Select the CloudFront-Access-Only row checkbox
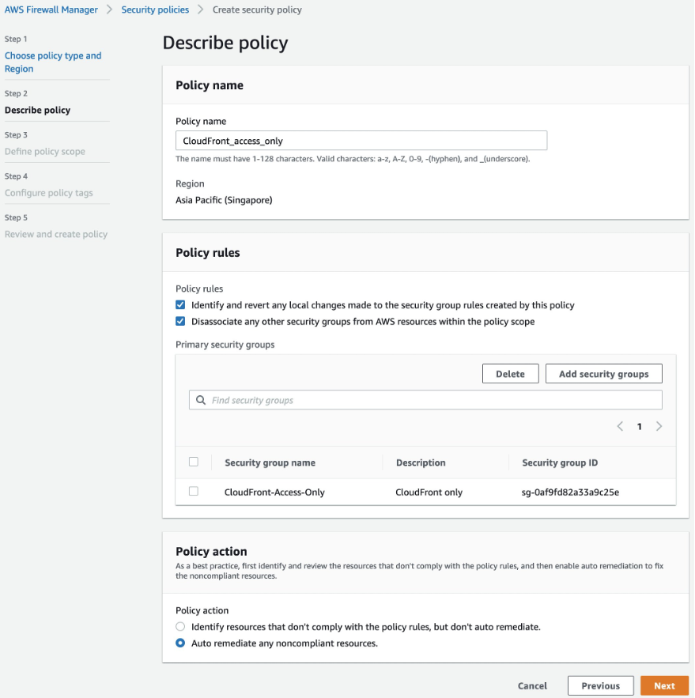Viewport: 695px width, 698px height. click(x=194, y=490)
